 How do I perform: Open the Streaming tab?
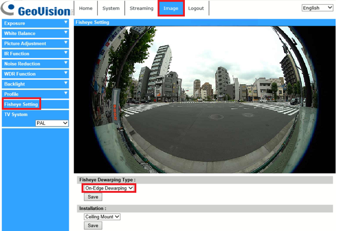point(142,8)
